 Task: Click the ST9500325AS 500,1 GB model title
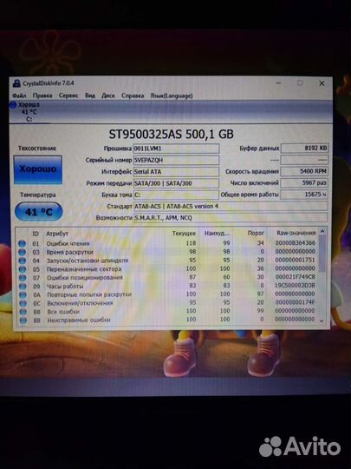coord(171,134)
